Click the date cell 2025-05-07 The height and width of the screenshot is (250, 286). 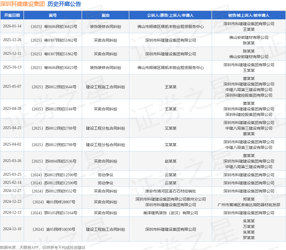(12, 87)
